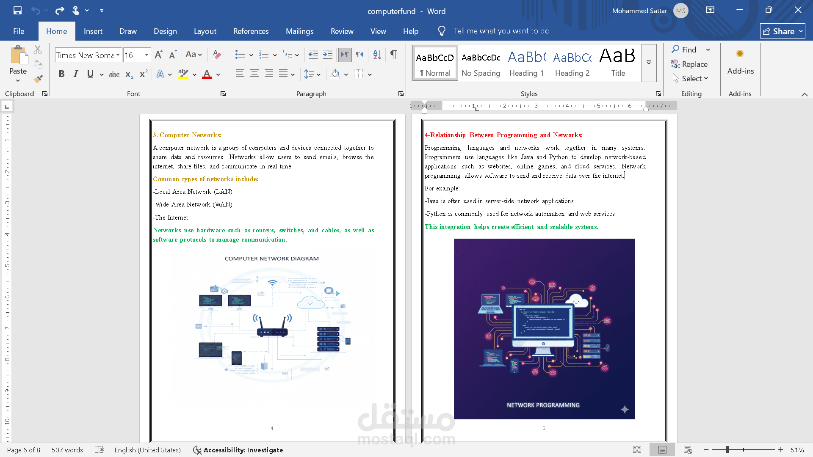This screenshot has height=457, width=813.
Task: Expand the Styles gallery More arrow
Action: click(x=649, y=63)
